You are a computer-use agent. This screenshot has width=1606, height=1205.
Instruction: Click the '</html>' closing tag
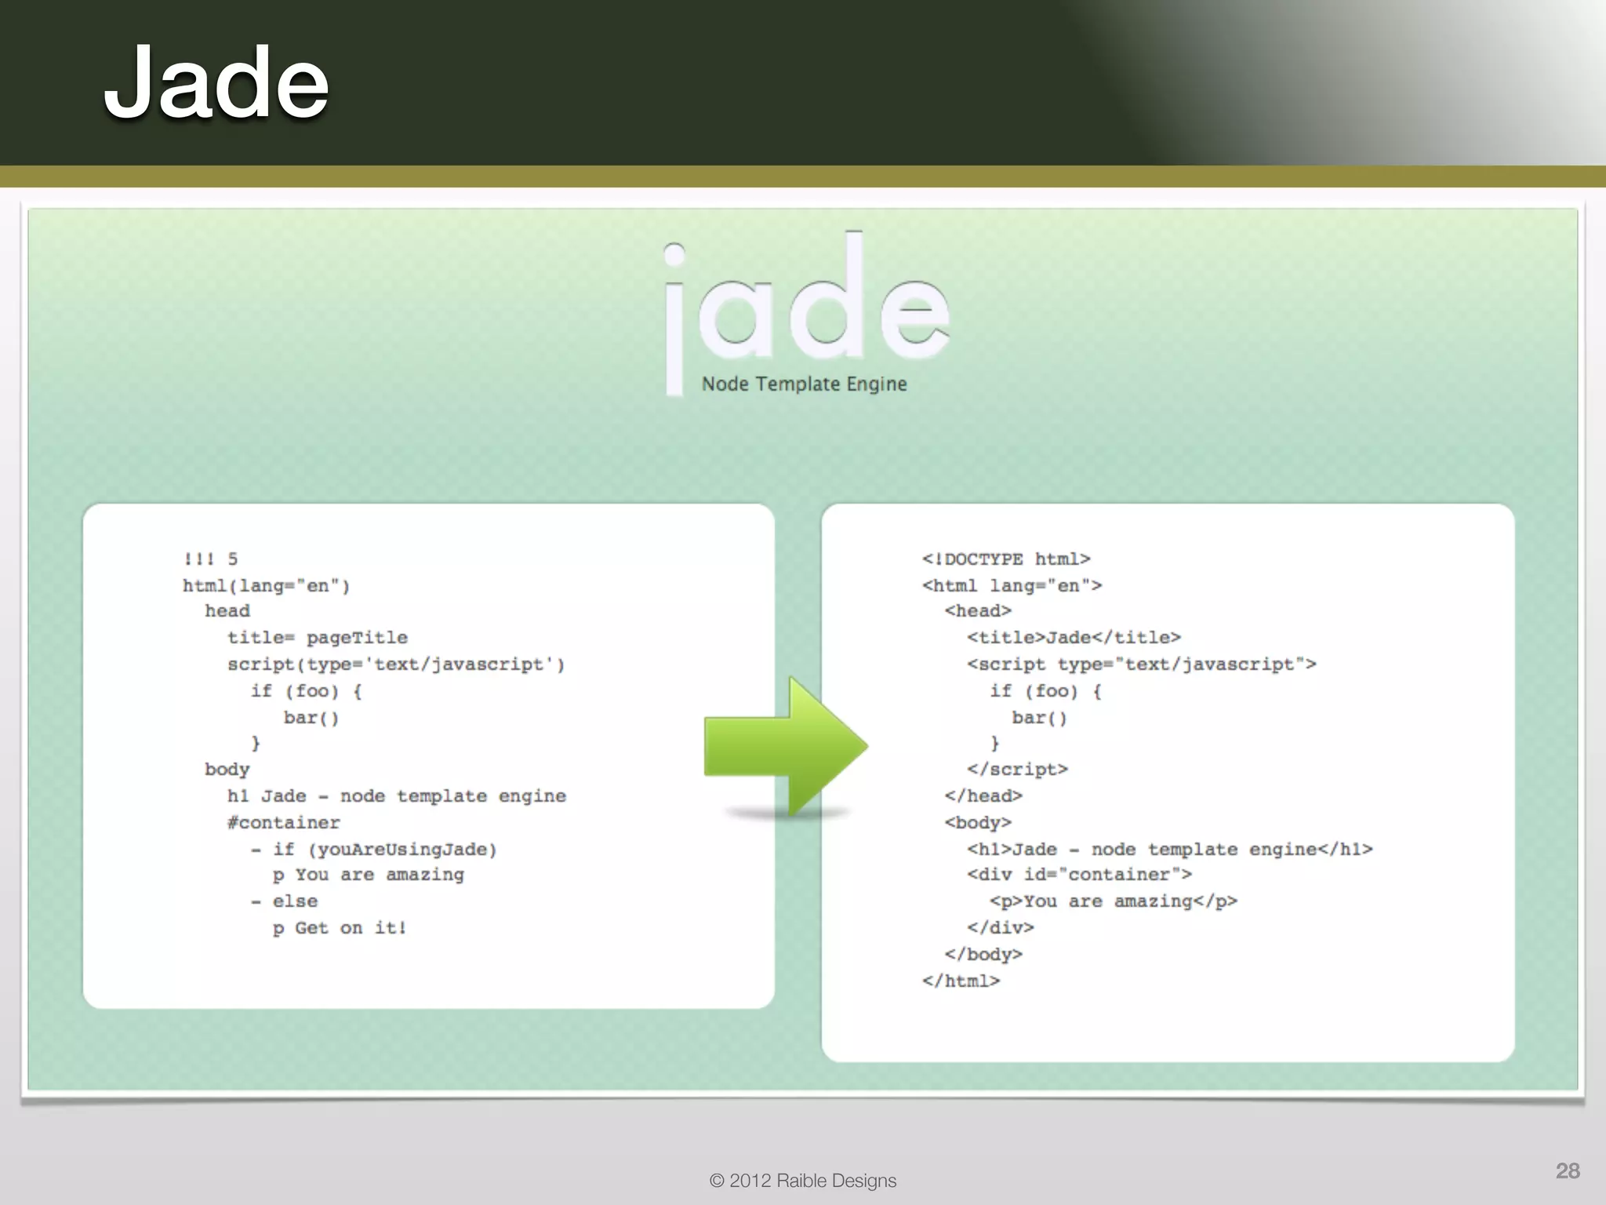[961, 981]
